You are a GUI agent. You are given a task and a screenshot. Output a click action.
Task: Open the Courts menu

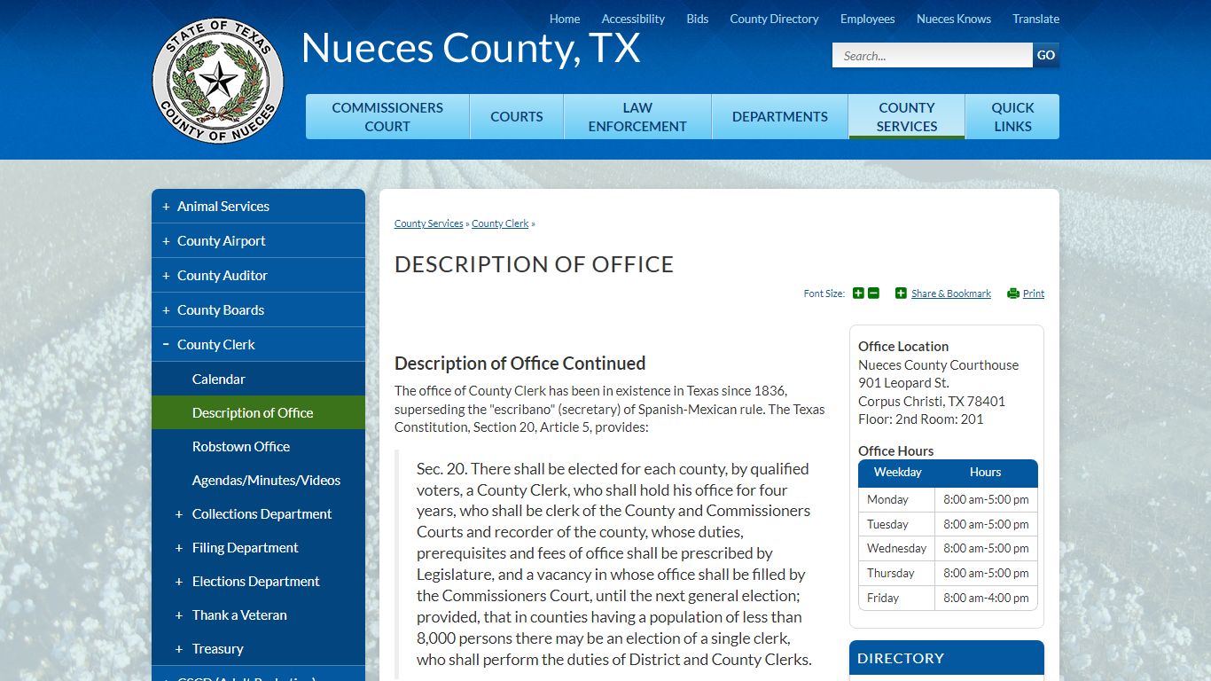pos(517,117)
